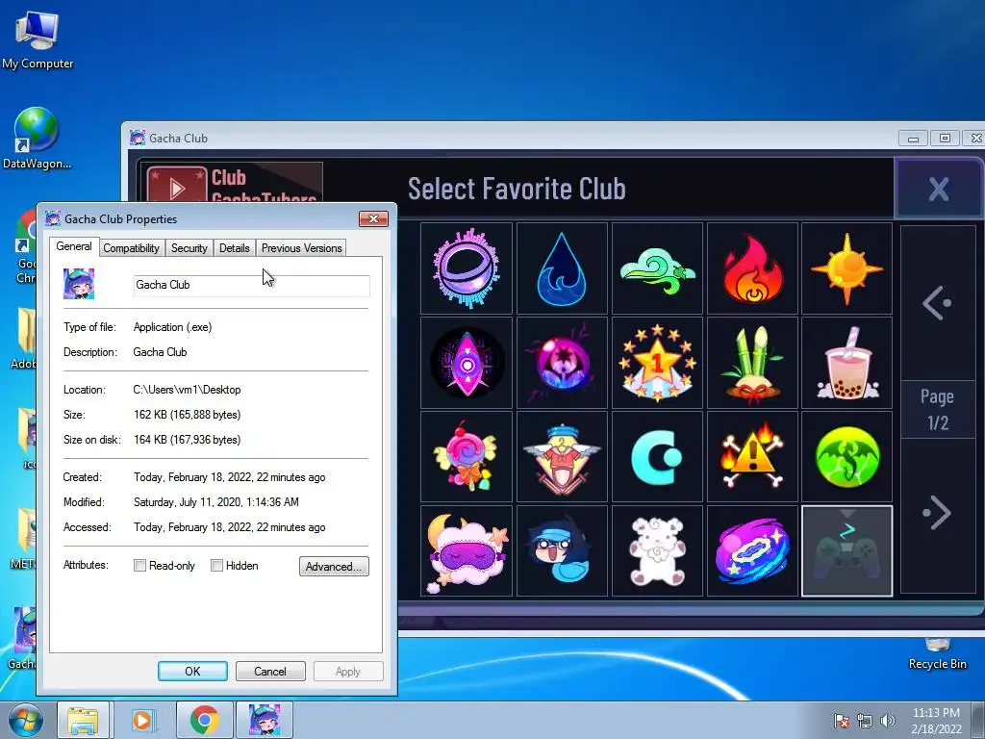Click the Gacha Club file name field
The width and height of the screenshot is (985, 739).
coord(251,285)
